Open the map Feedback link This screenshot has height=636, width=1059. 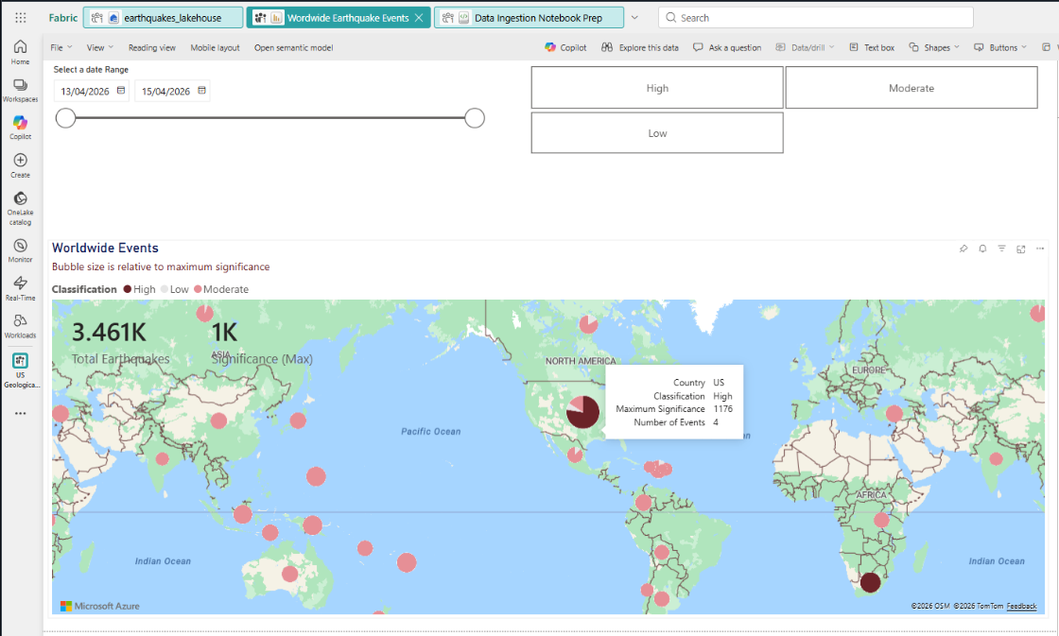click(x=1021, y=607)
